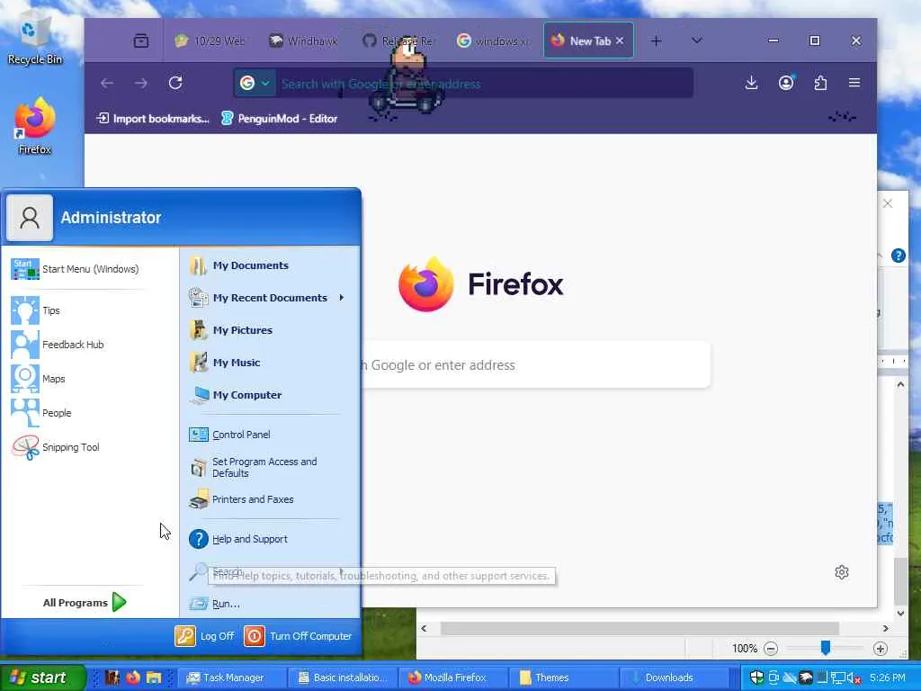Reload the current Firefox page
The image size is (921, 691).
tap(175, 83)
